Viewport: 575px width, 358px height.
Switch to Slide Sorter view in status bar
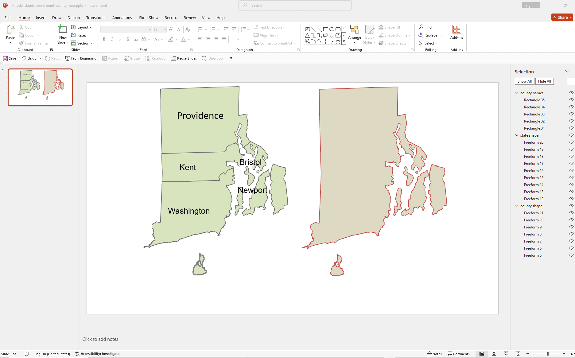(494, 354)
